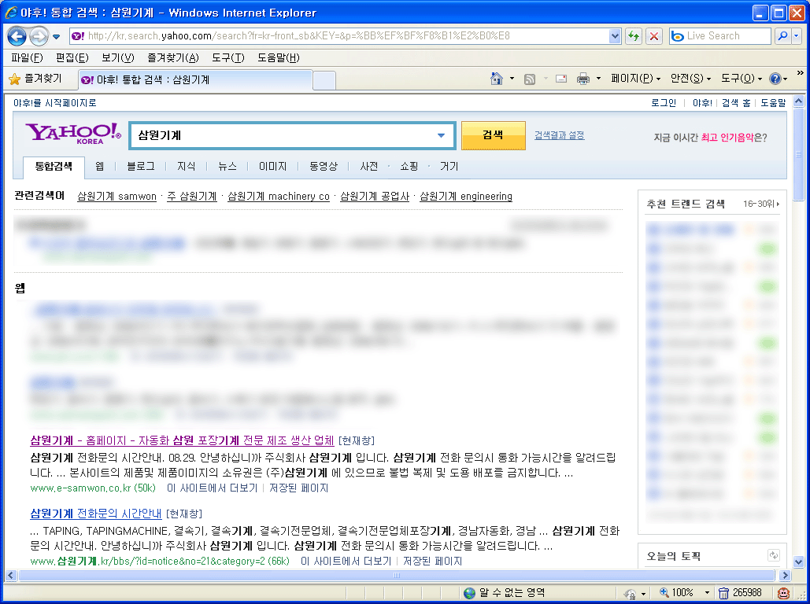Click the 최고 인기음악 link
This screenshot has width=810, height=604.
727,138
